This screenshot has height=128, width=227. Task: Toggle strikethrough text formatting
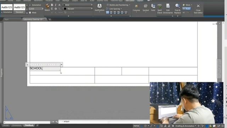coord(59,5)
